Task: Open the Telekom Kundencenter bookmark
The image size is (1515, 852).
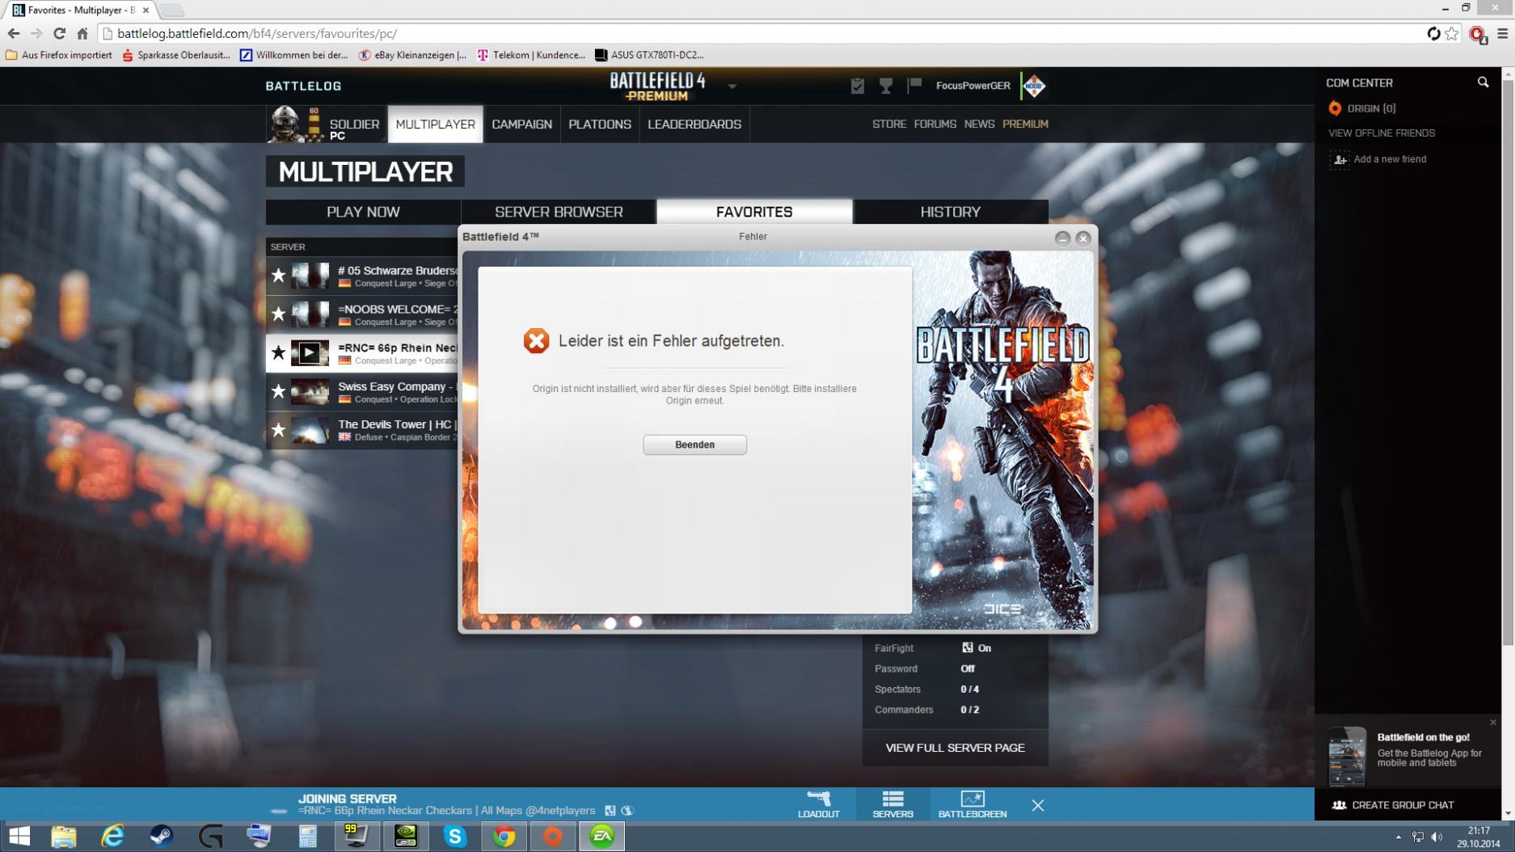Action: pyautogui.click(x=531, y=55)
